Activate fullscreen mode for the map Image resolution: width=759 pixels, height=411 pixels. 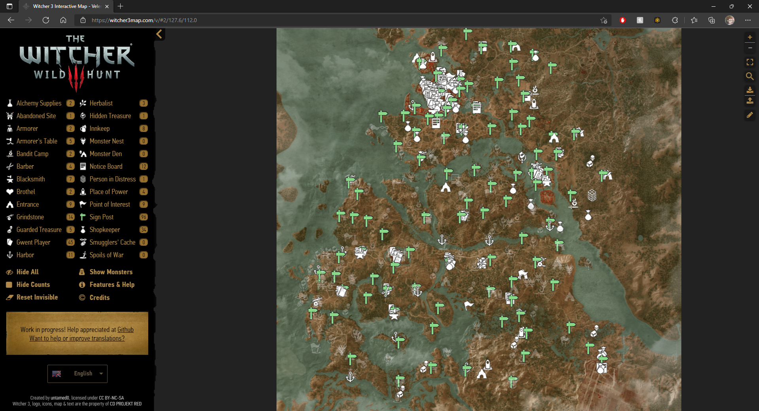click(750, 62)
